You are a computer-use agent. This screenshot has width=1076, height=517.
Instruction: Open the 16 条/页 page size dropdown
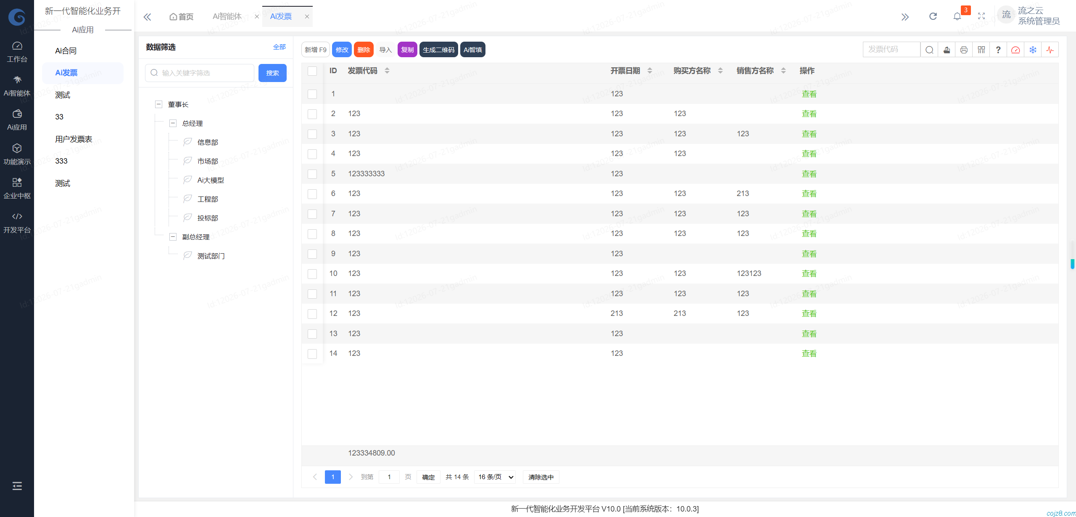(x=495, y=477)
